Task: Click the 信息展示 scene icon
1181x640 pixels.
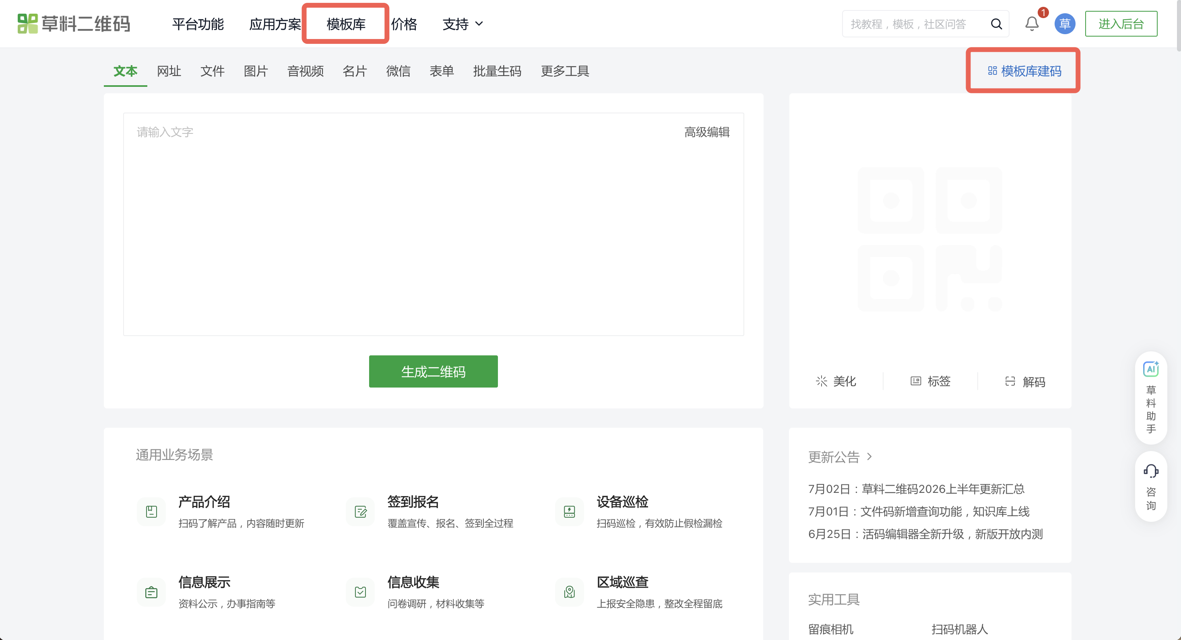Action: click(151, 593)
